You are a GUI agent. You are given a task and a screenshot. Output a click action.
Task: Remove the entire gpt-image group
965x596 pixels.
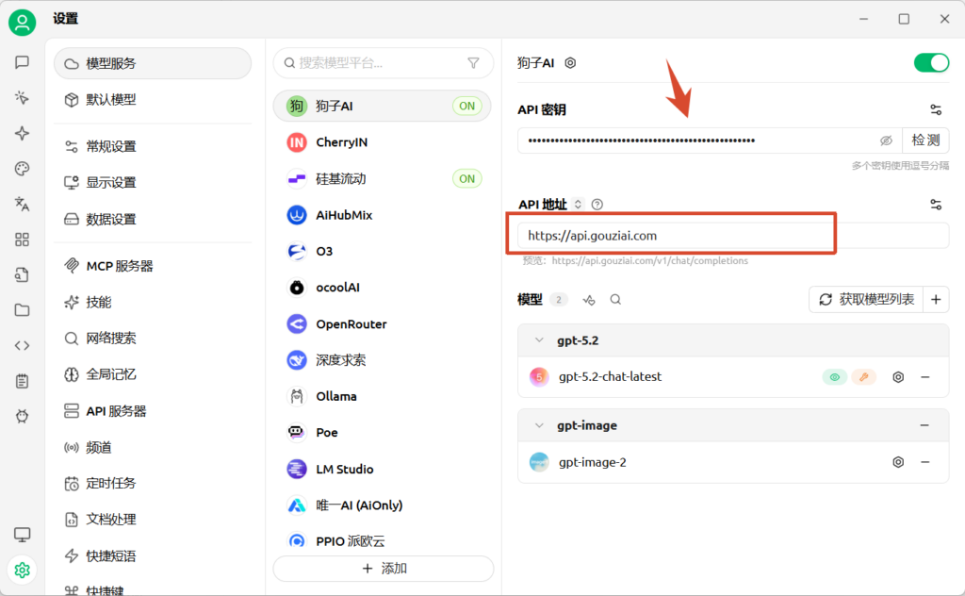coord(924,425)
